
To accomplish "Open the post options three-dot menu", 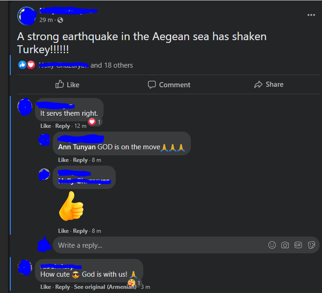I will click(311, 15).
